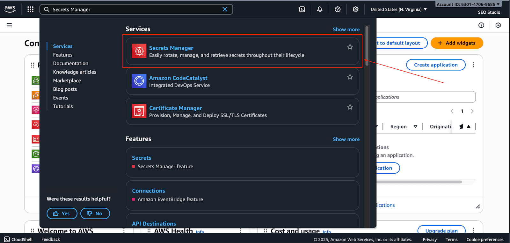510x243 pixels.
Task: Reset to default layout button
Action: [402, 43]
